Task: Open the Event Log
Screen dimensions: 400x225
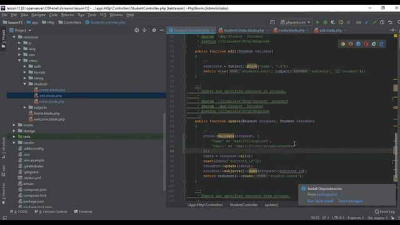Action: tap(385, 212)
